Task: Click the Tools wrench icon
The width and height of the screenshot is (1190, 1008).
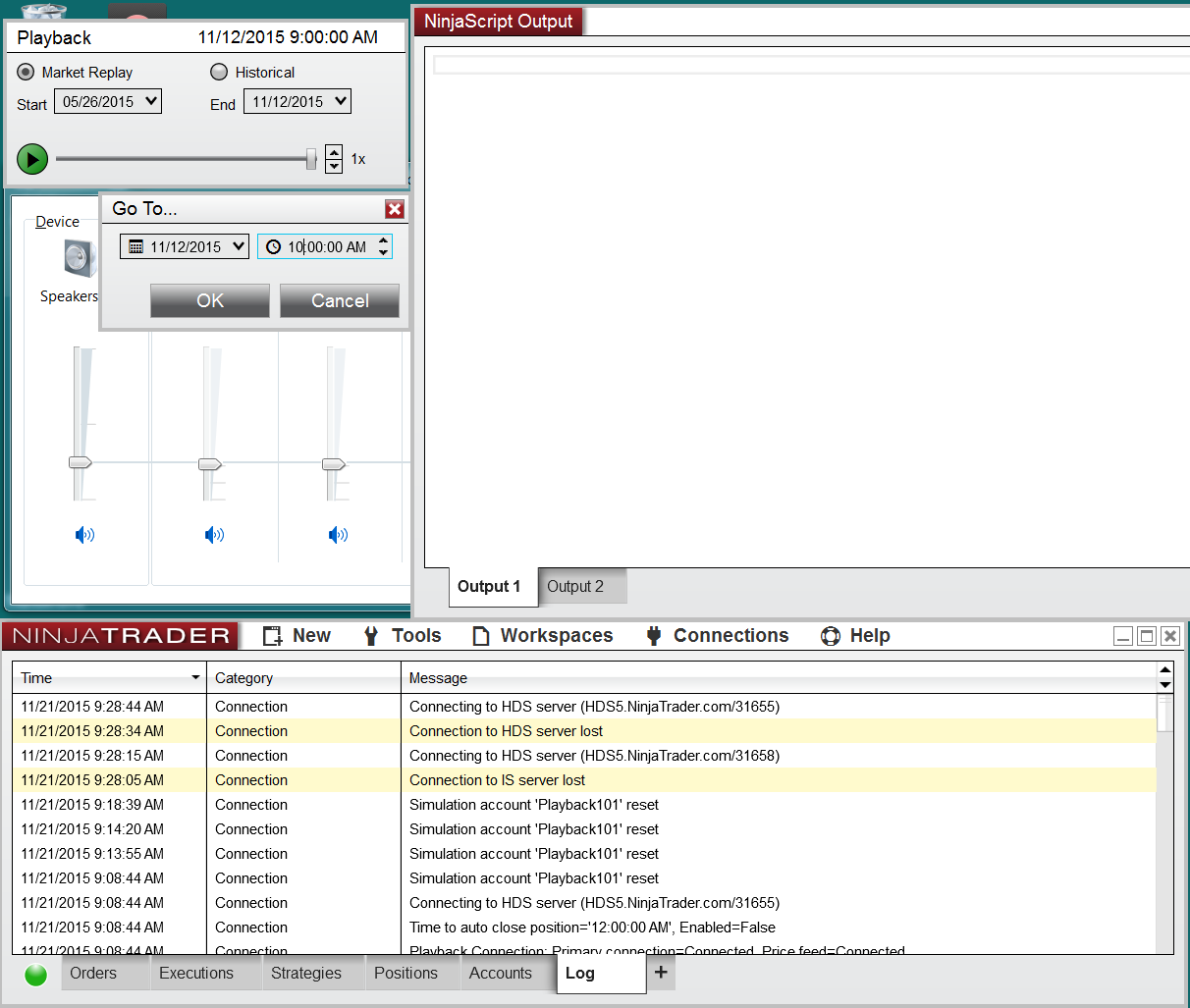Action: point(371,636)
